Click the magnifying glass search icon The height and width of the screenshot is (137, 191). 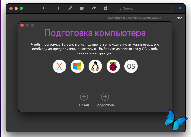[x=119, y=8]
